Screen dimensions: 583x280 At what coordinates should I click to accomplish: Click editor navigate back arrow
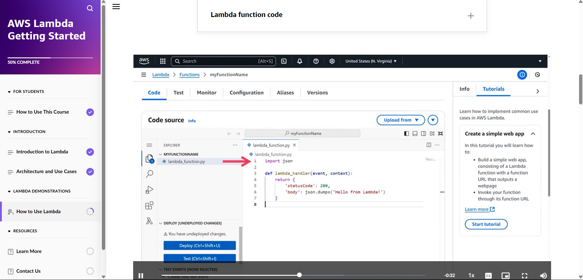tap(229, 134)
